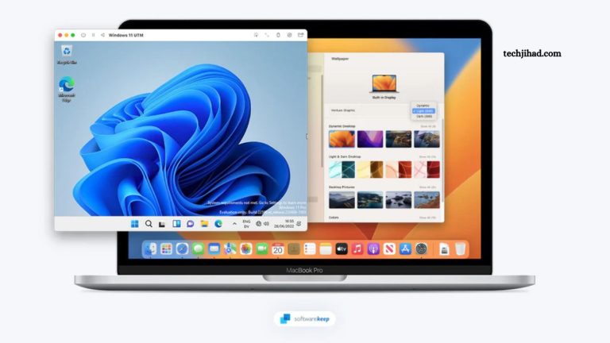Open Apple TV from the macOS Dock
This screenshot has width=610, height=343.
click(342, 249)
